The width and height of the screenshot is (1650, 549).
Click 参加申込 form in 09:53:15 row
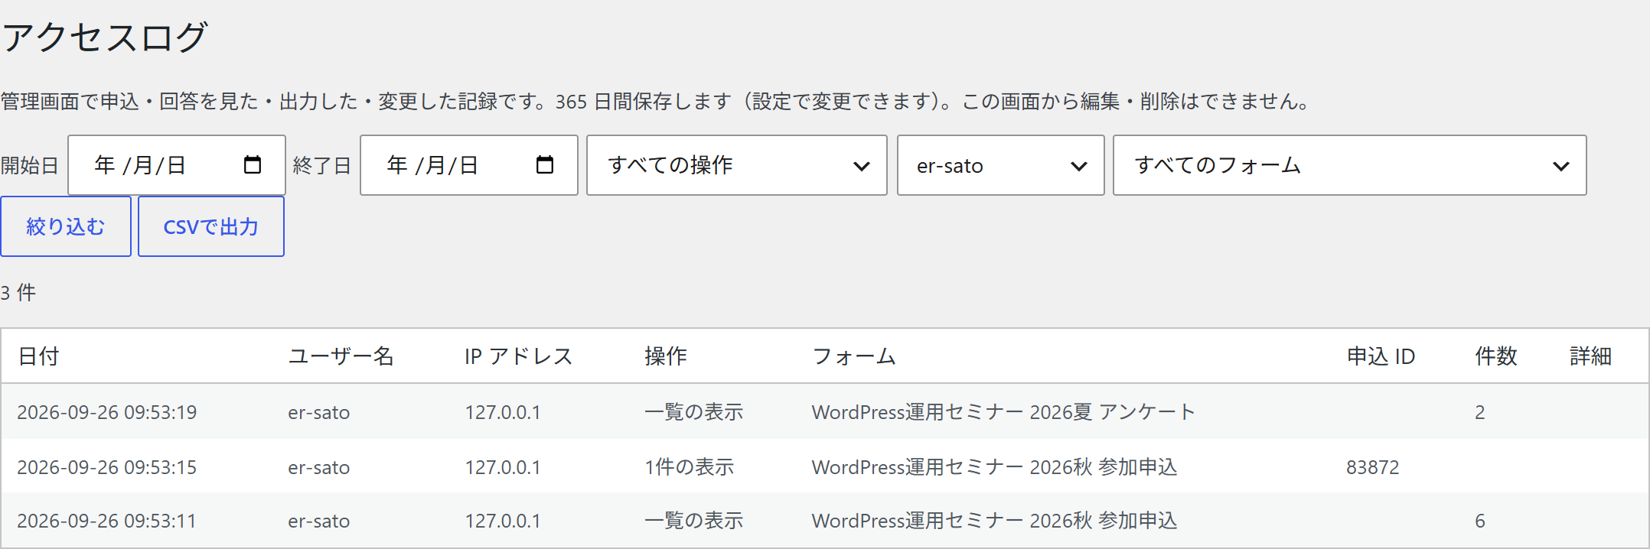(995, 467)
